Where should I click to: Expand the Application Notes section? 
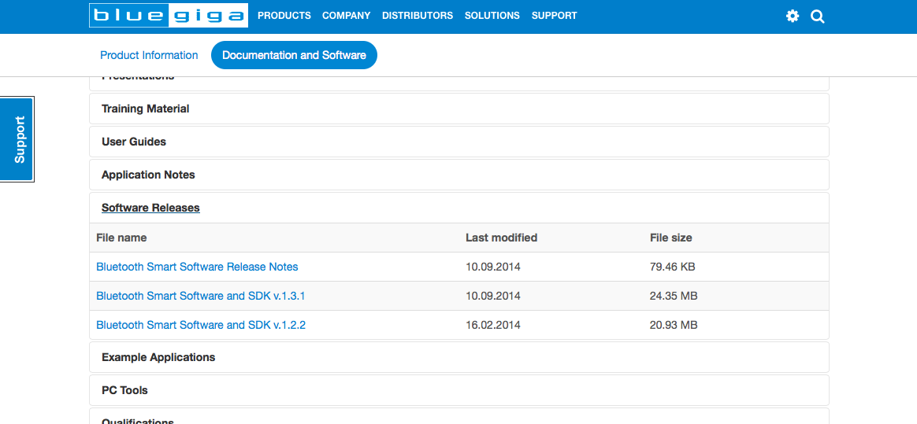pyautogui.click(x=148, y=175)
